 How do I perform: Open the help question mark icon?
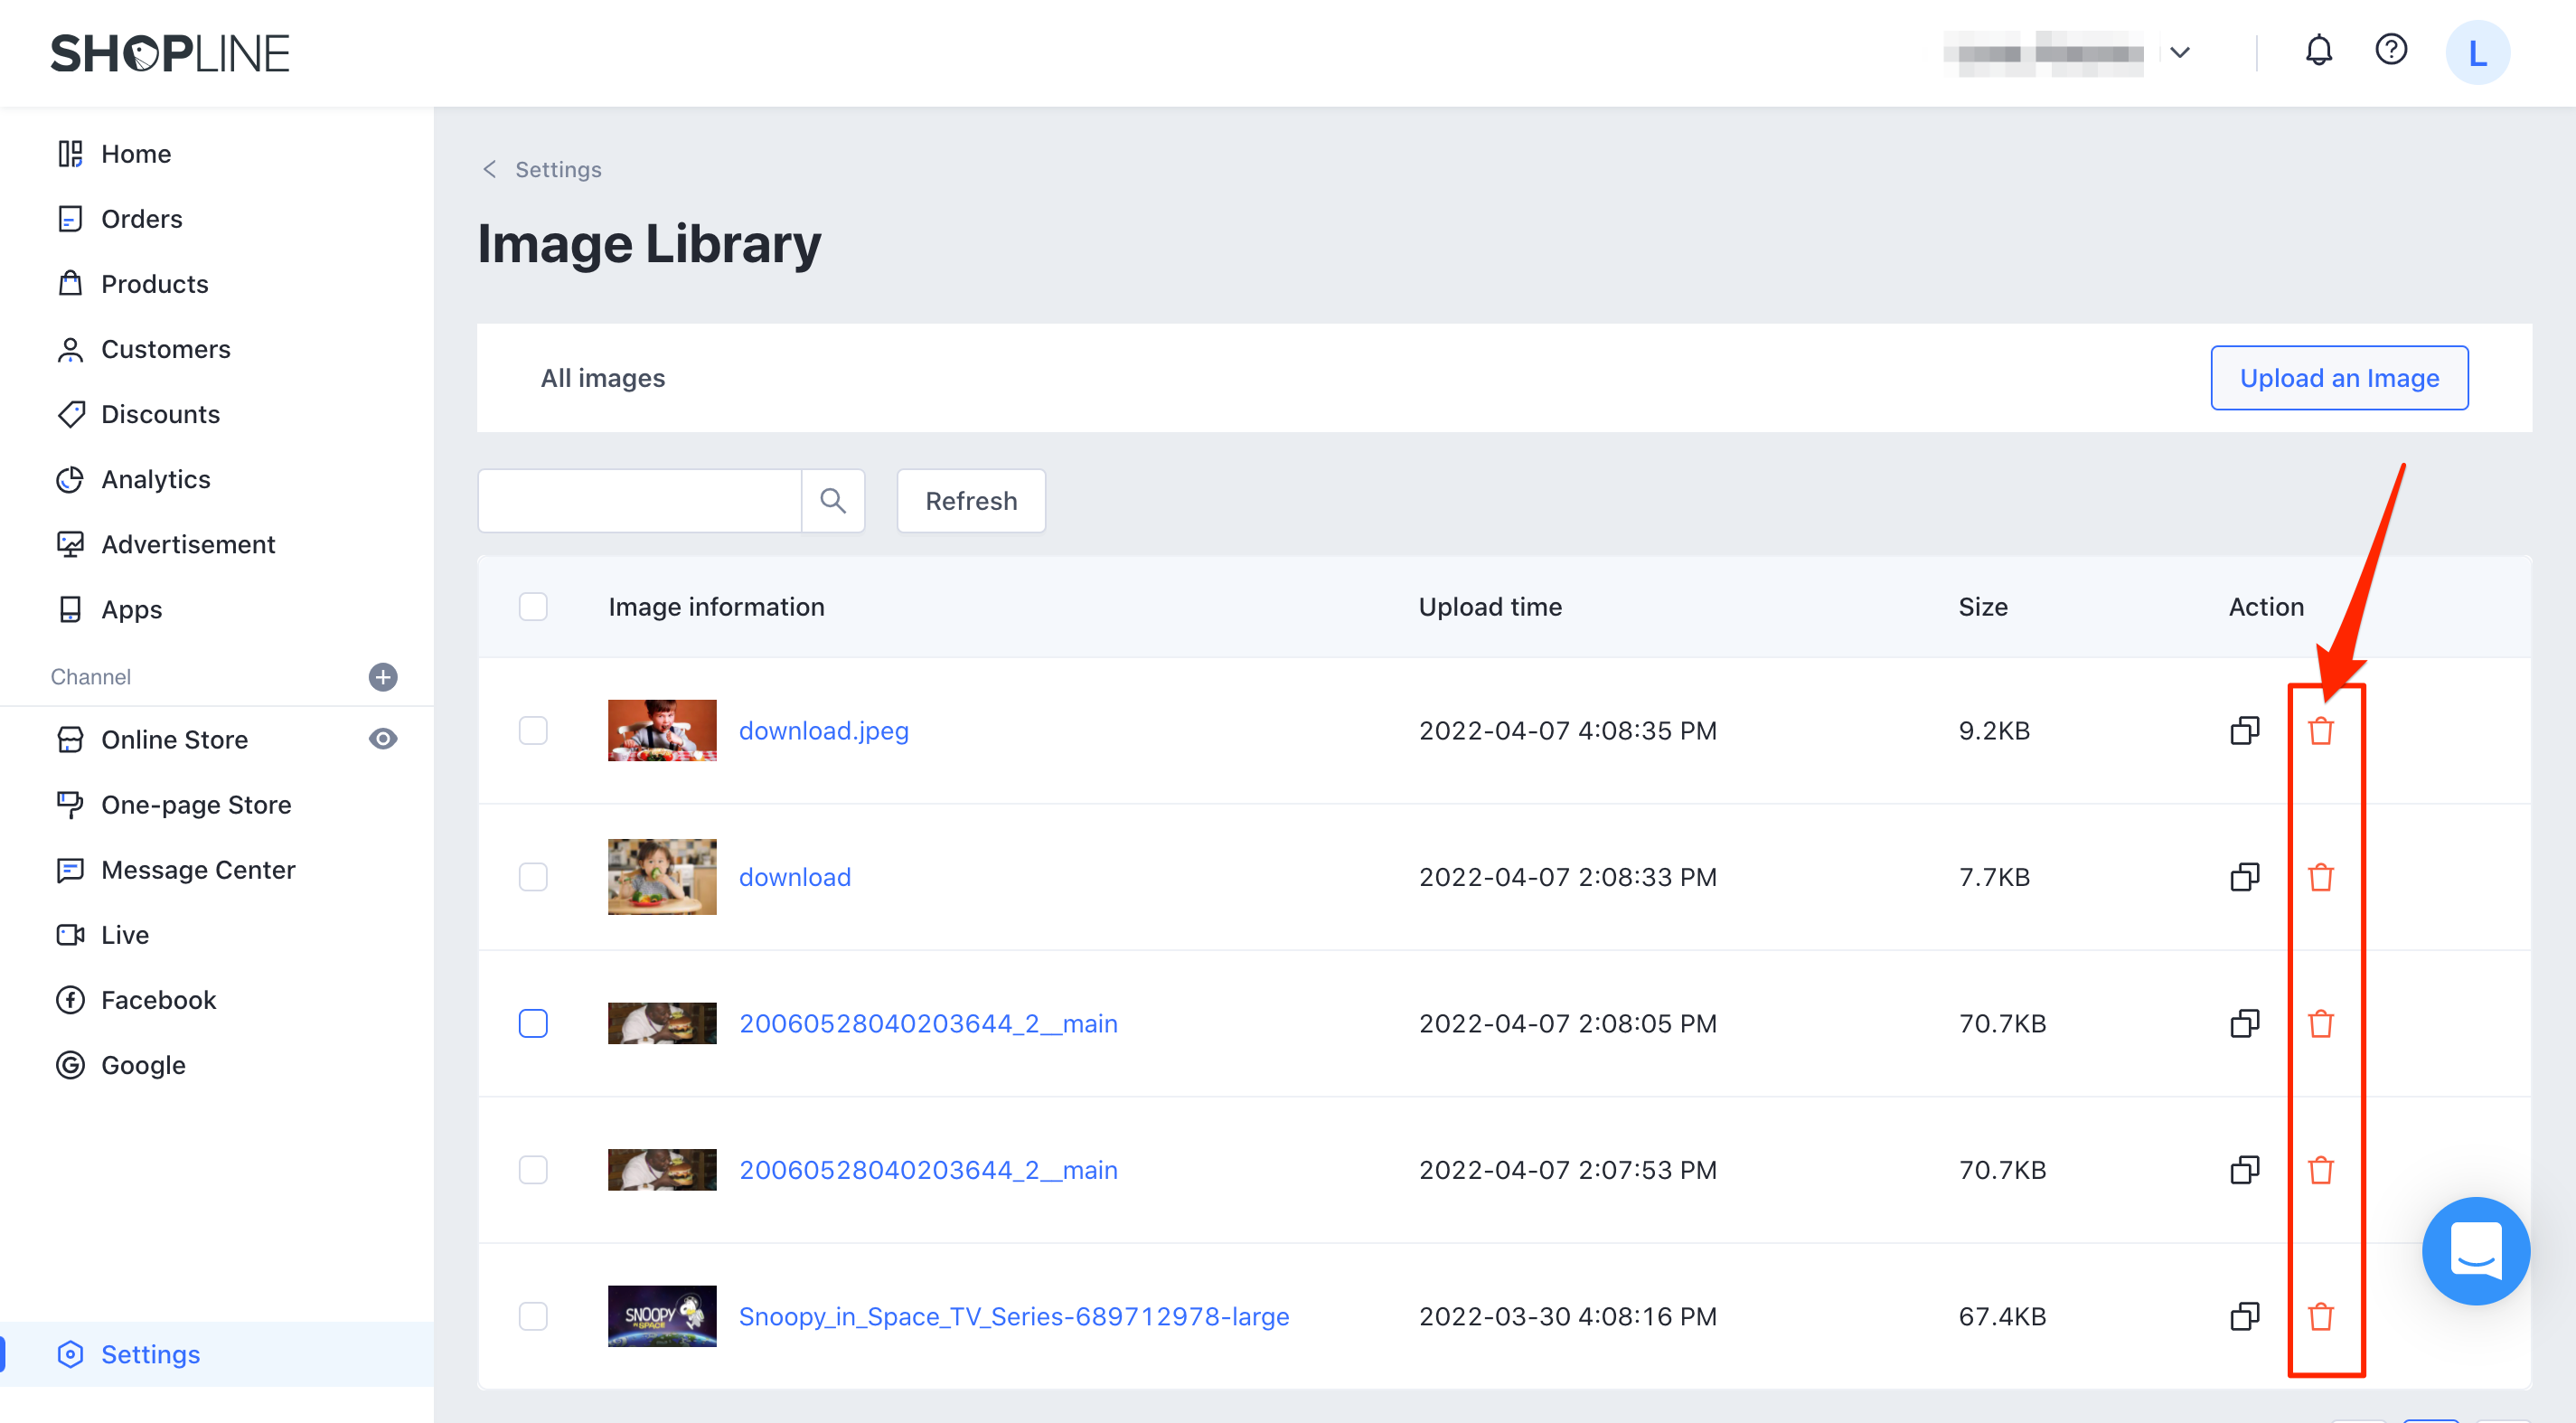(2390, 51)
